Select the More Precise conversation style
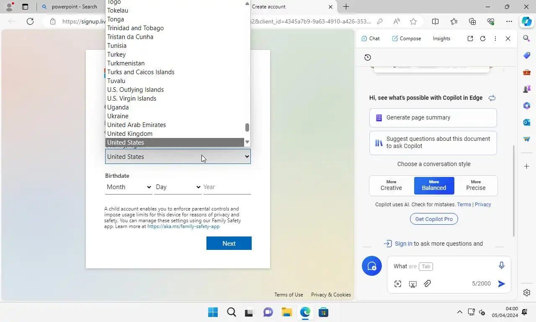 coord(476,185)
